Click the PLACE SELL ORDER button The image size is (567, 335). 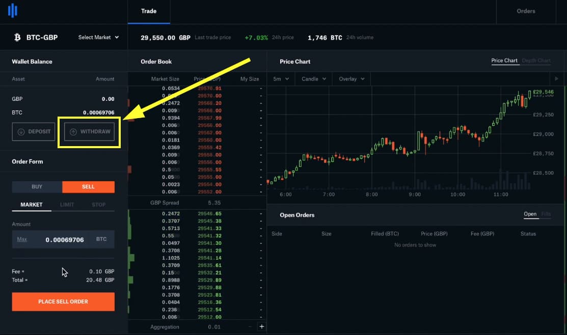(63, 301)
